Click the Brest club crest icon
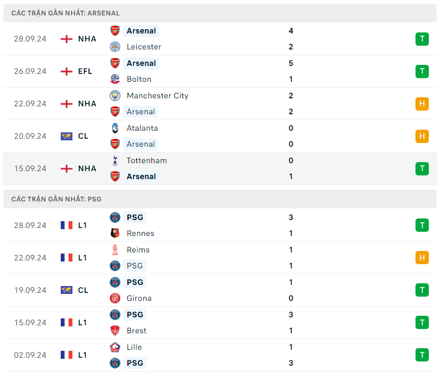The height and width of the screenshot is (379, 440). [x=115, y=331]
